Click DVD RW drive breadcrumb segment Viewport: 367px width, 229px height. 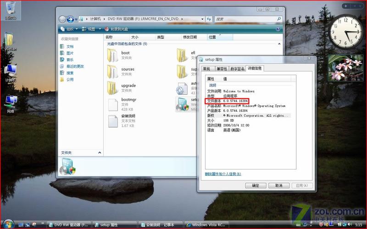(143, 19)
